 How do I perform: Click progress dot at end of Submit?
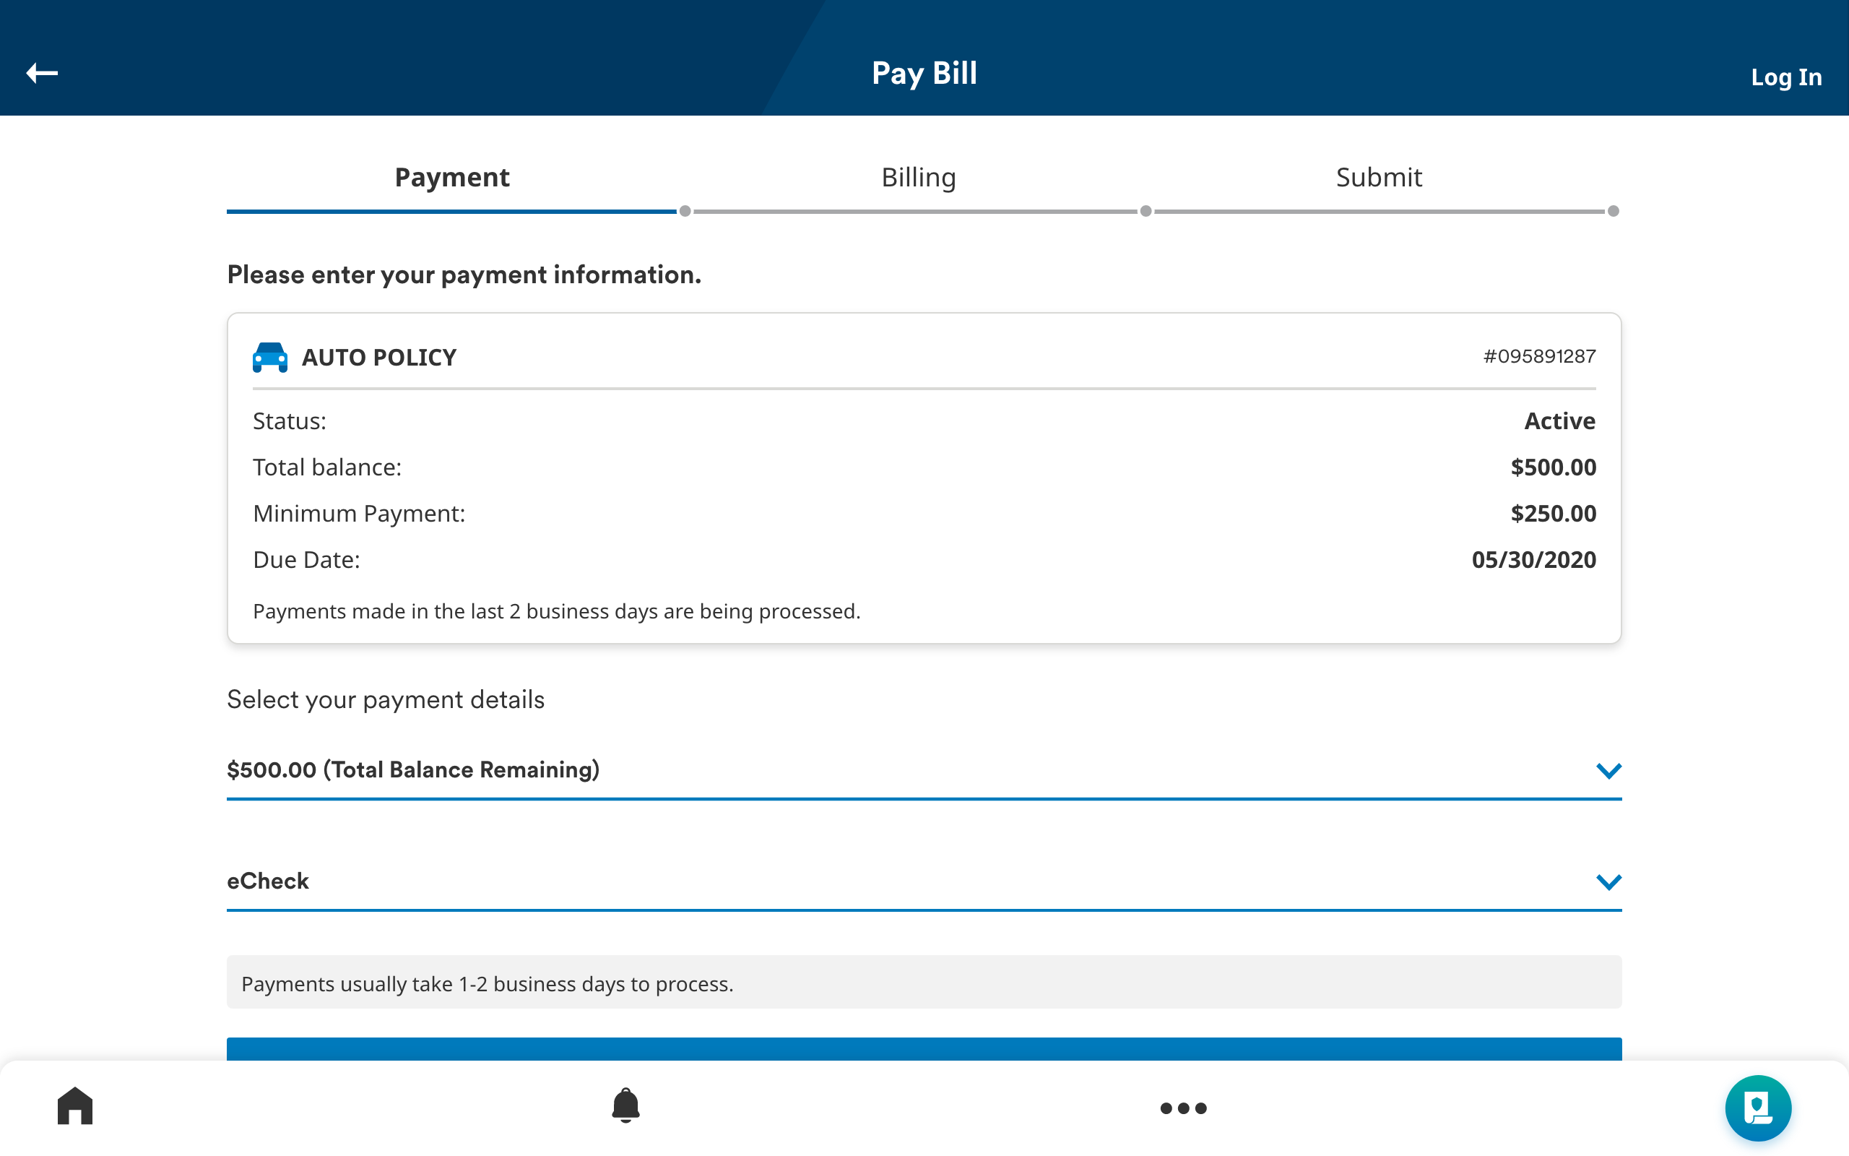click(x=1613, y=211)
